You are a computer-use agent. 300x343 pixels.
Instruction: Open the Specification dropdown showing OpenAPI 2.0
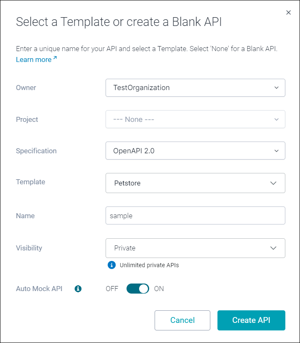[195, 151]
